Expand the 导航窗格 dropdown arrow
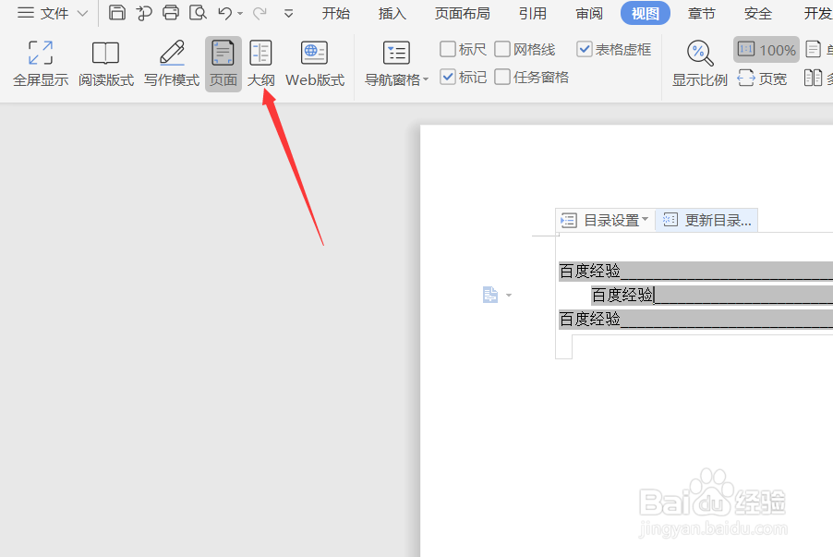833x557 pixels. pos(426,80)
